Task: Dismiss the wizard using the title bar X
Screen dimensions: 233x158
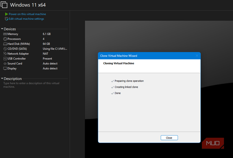Action: (197, 56)
